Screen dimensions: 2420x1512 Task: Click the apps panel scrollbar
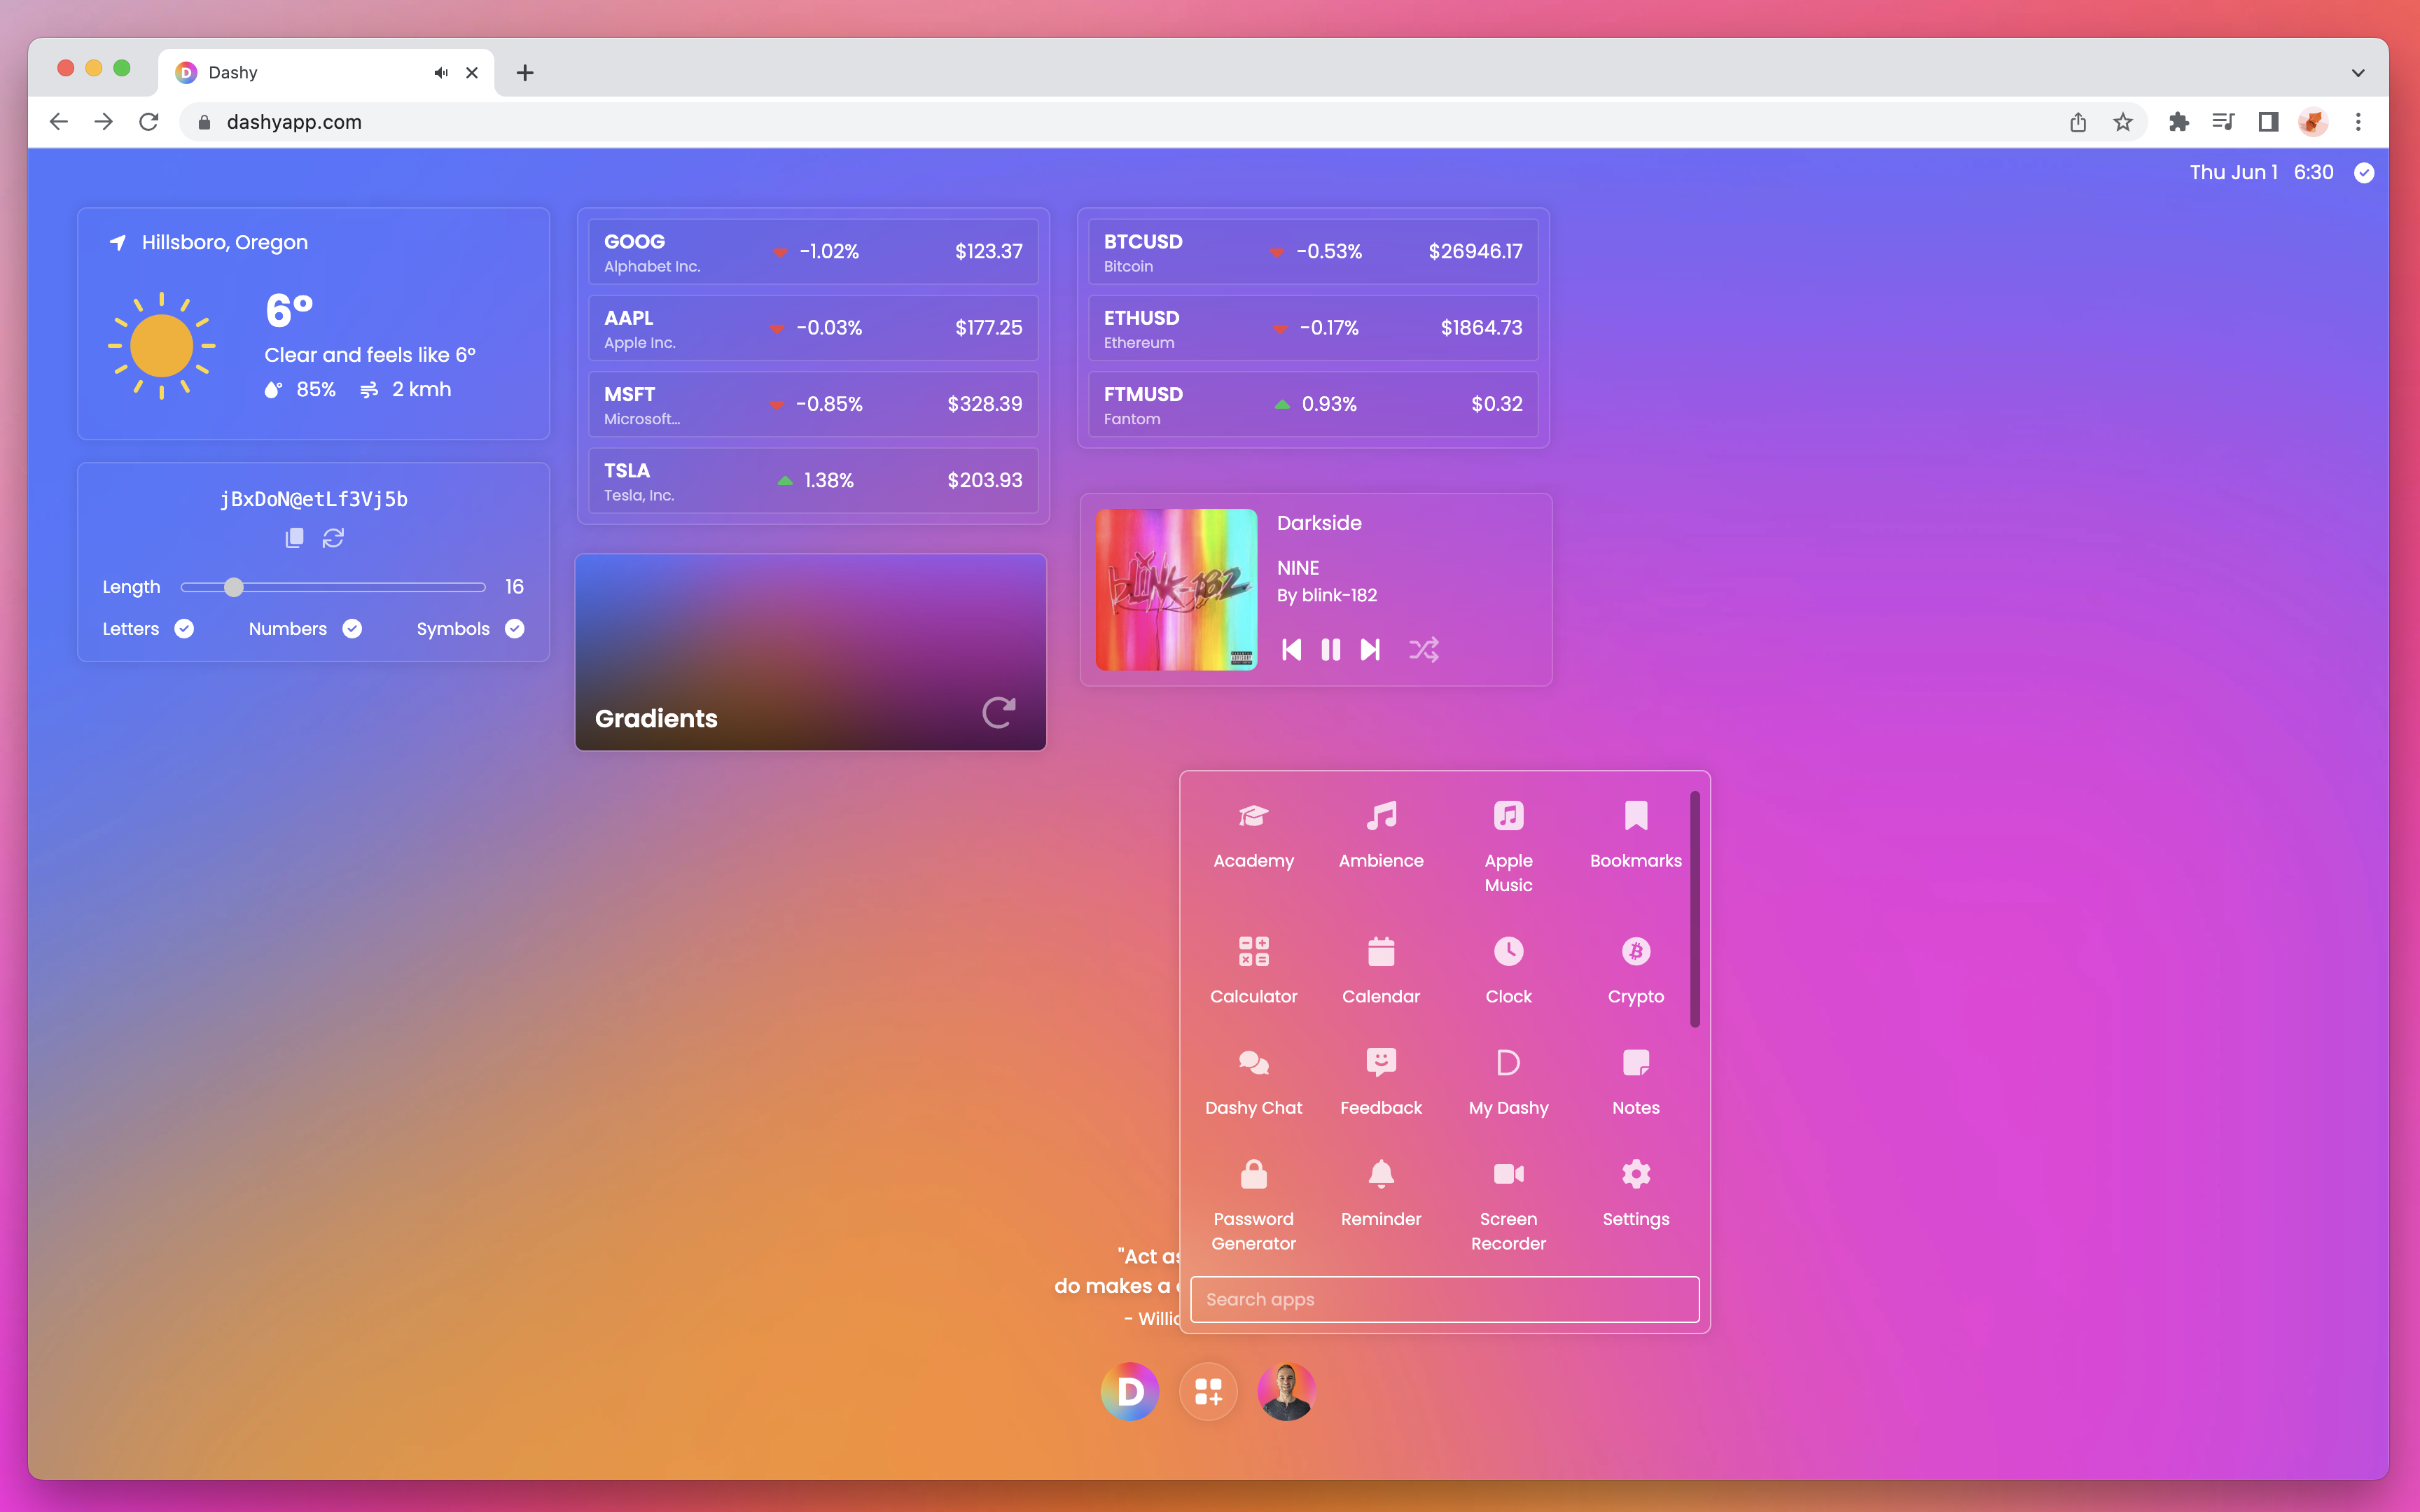1695,909
